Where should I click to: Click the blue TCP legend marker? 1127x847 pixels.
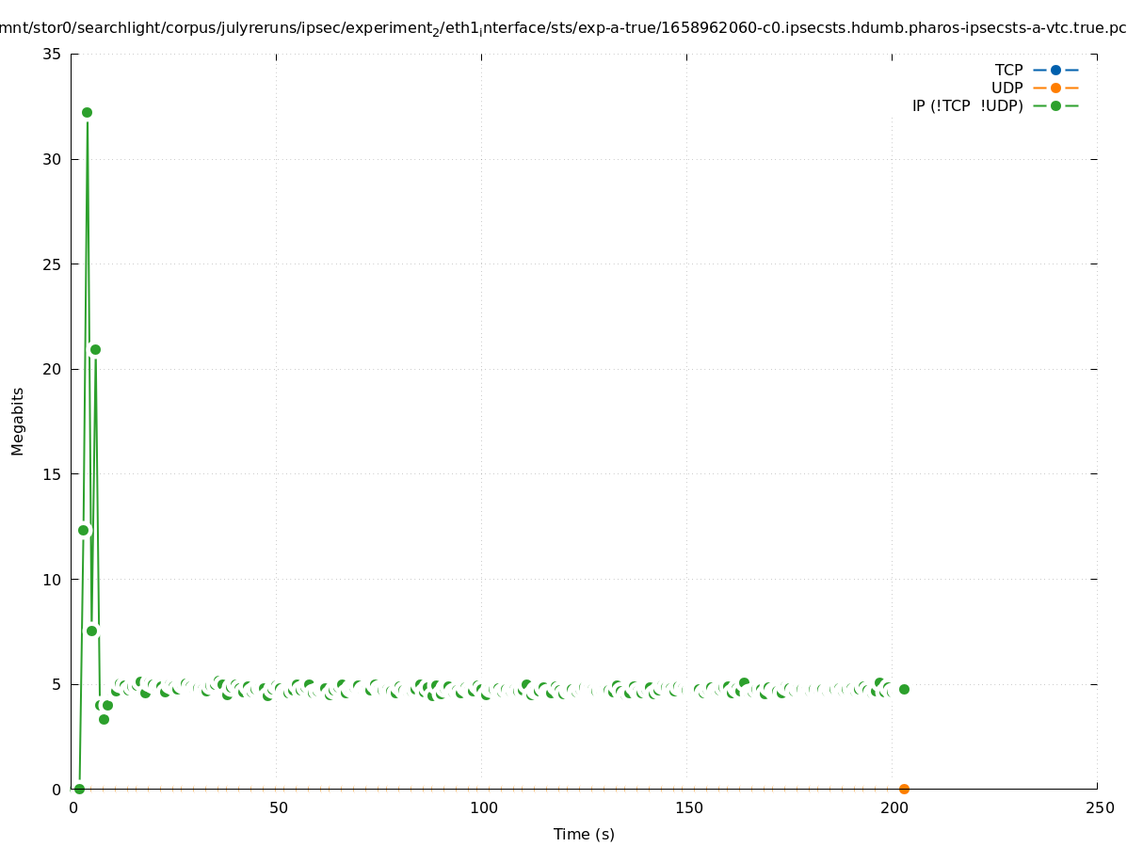pyautogui.click(x=1055, y=70)
